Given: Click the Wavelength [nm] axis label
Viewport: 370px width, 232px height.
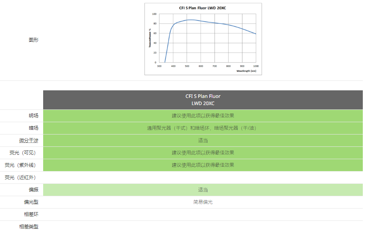Looking at the screenshot, I should point(247,71).
